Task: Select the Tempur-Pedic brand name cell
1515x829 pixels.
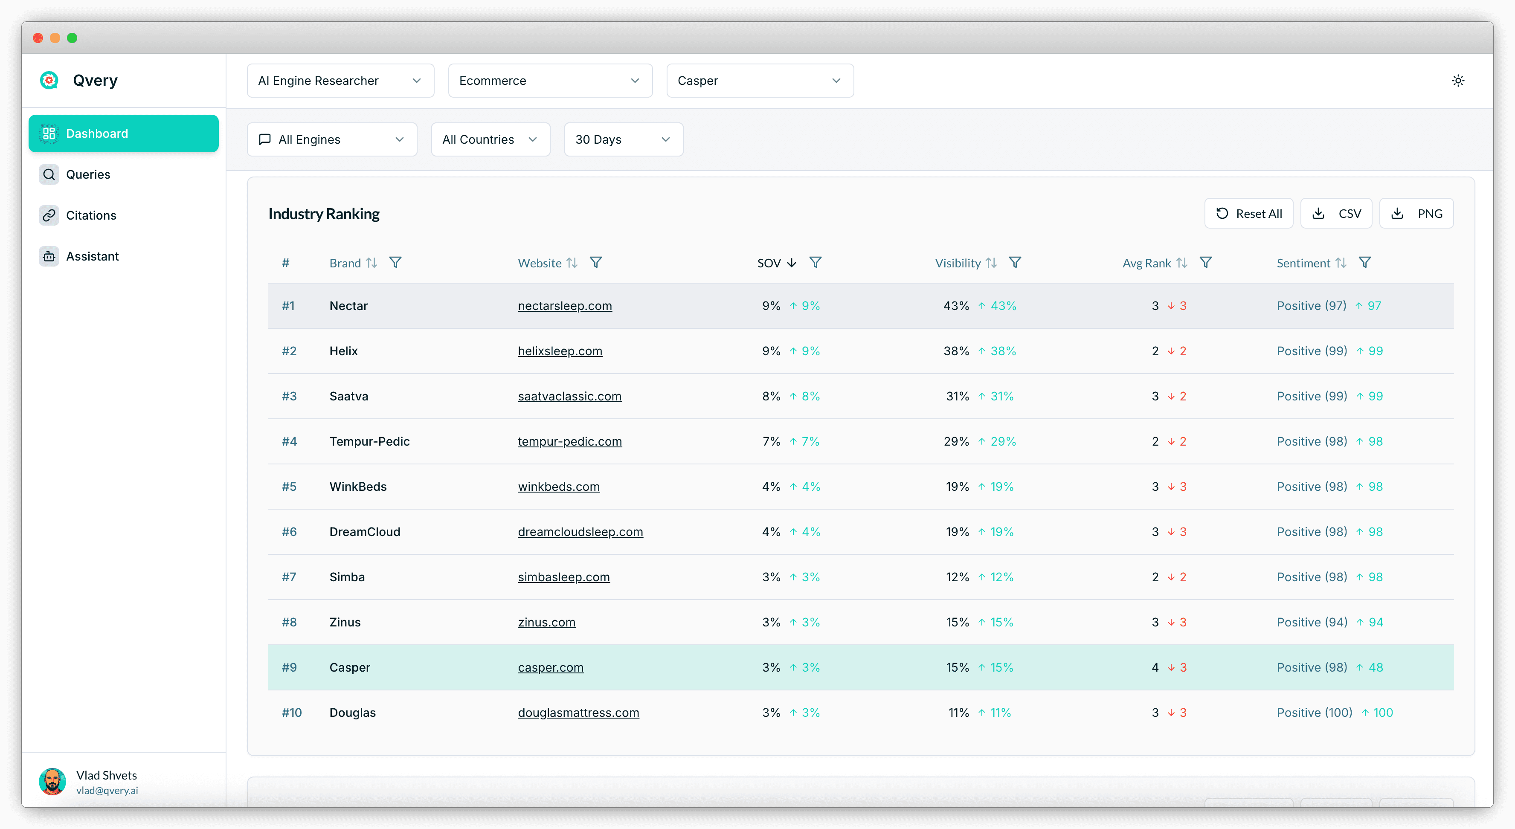Action: [x=369, y=441]
